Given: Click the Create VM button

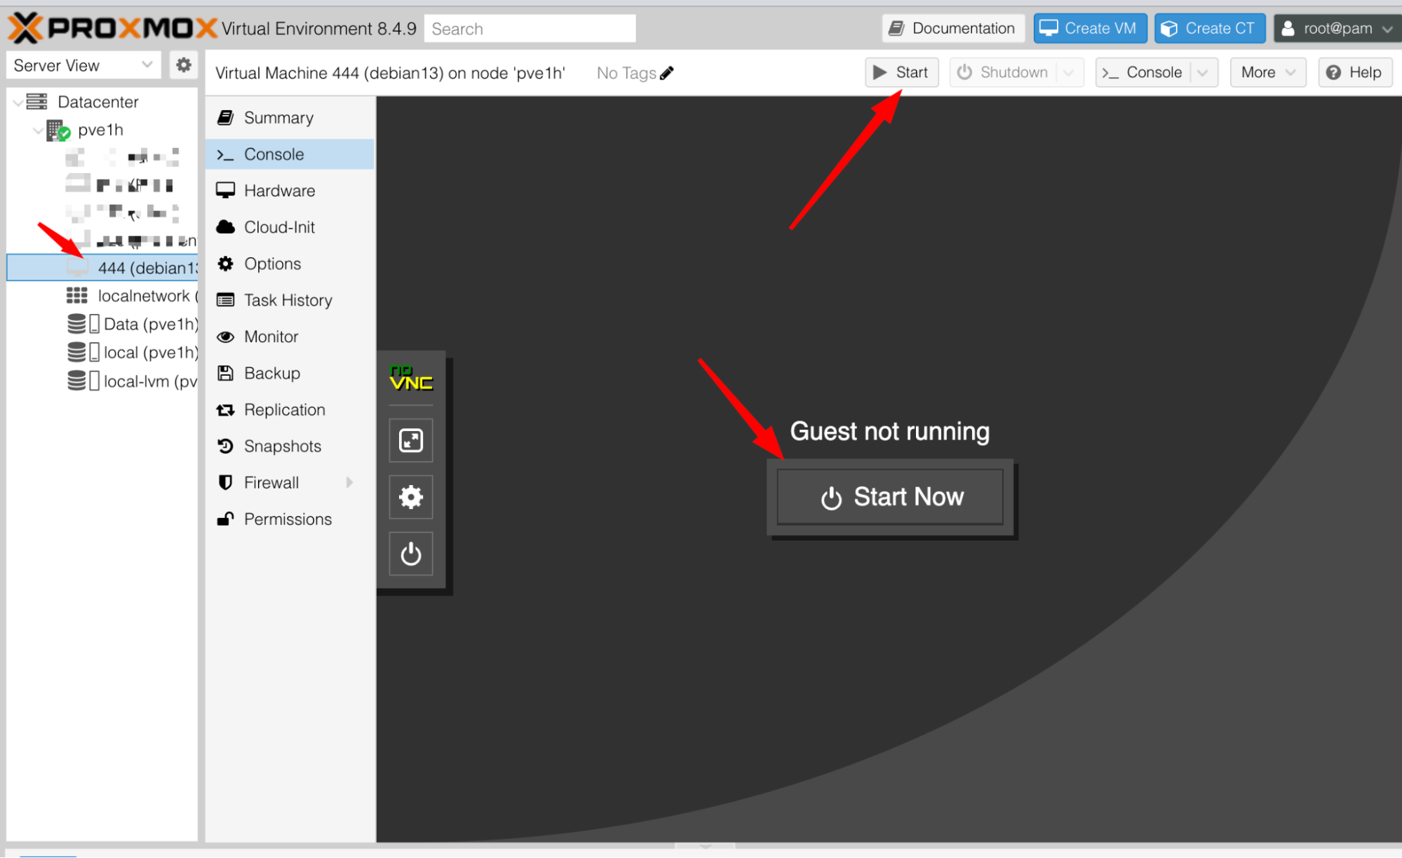Looking at the screenshot, I should 1089,29.
